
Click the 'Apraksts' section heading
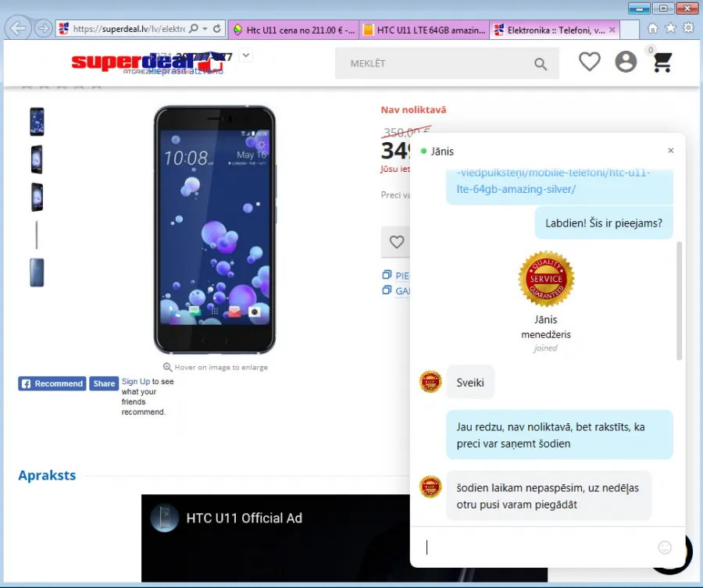(47, 476)
